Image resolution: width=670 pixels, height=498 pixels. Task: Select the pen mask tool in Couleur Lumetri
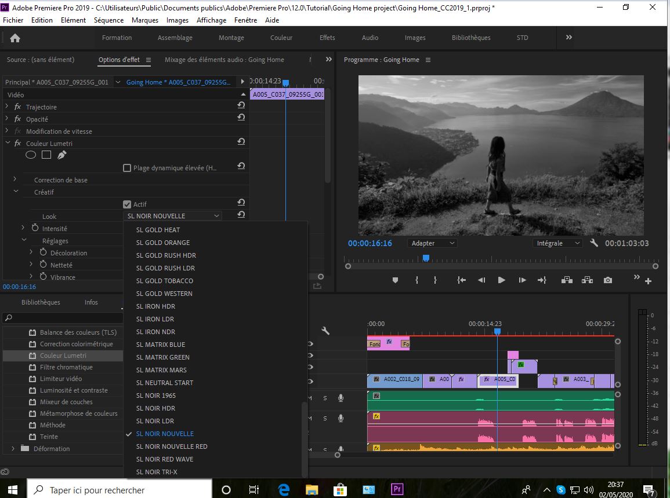coord(62,155)
